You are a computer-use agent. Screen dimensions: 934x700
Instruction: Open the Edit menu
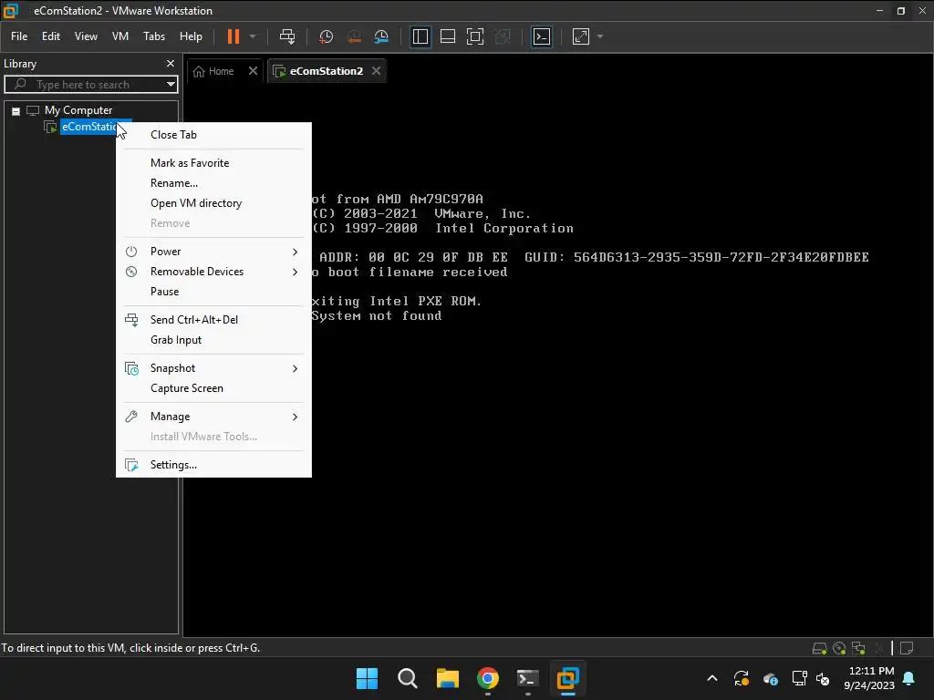click(51, 36)
